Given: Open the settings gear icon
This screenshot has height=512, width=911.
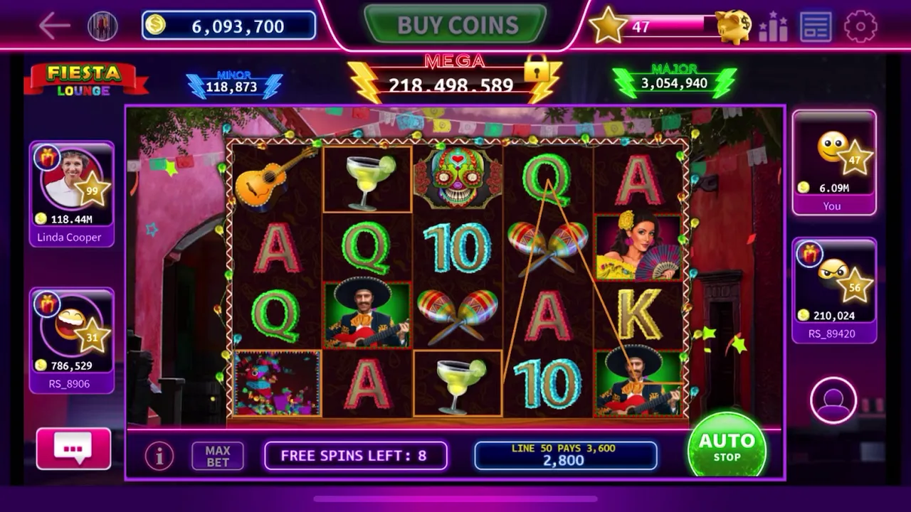Looking at the screenshot, I should 860,26.
